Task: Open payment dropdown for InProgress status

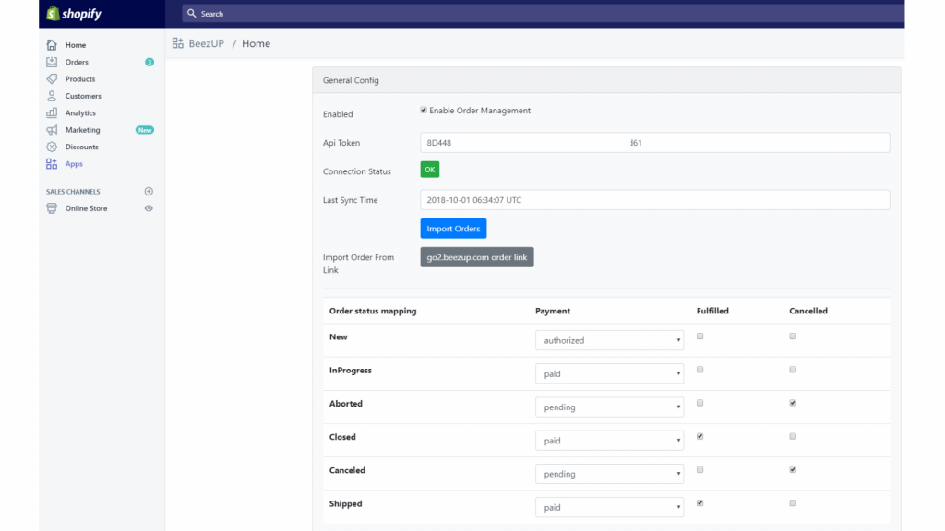Action: point(609,374)
